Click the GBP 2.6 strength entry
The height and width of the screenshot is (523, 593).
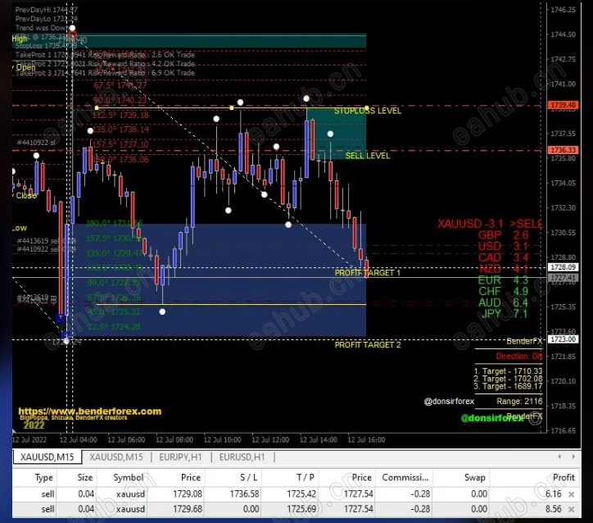pos(504,235)
